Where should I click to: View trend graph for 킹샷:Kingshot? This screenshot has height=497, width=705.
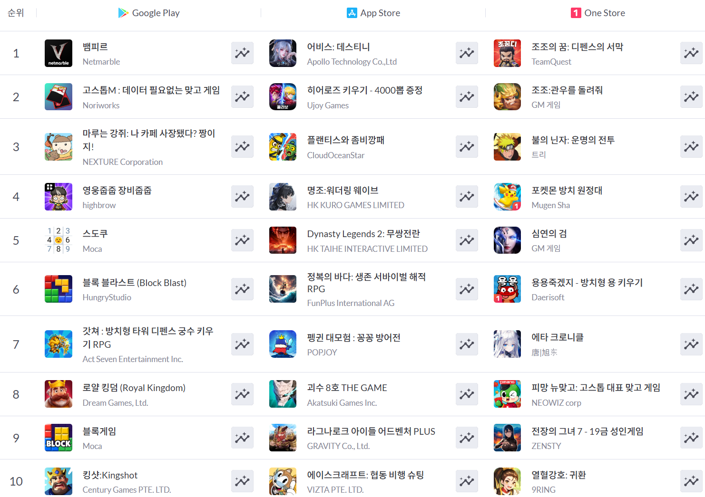(x=242, y=481)
